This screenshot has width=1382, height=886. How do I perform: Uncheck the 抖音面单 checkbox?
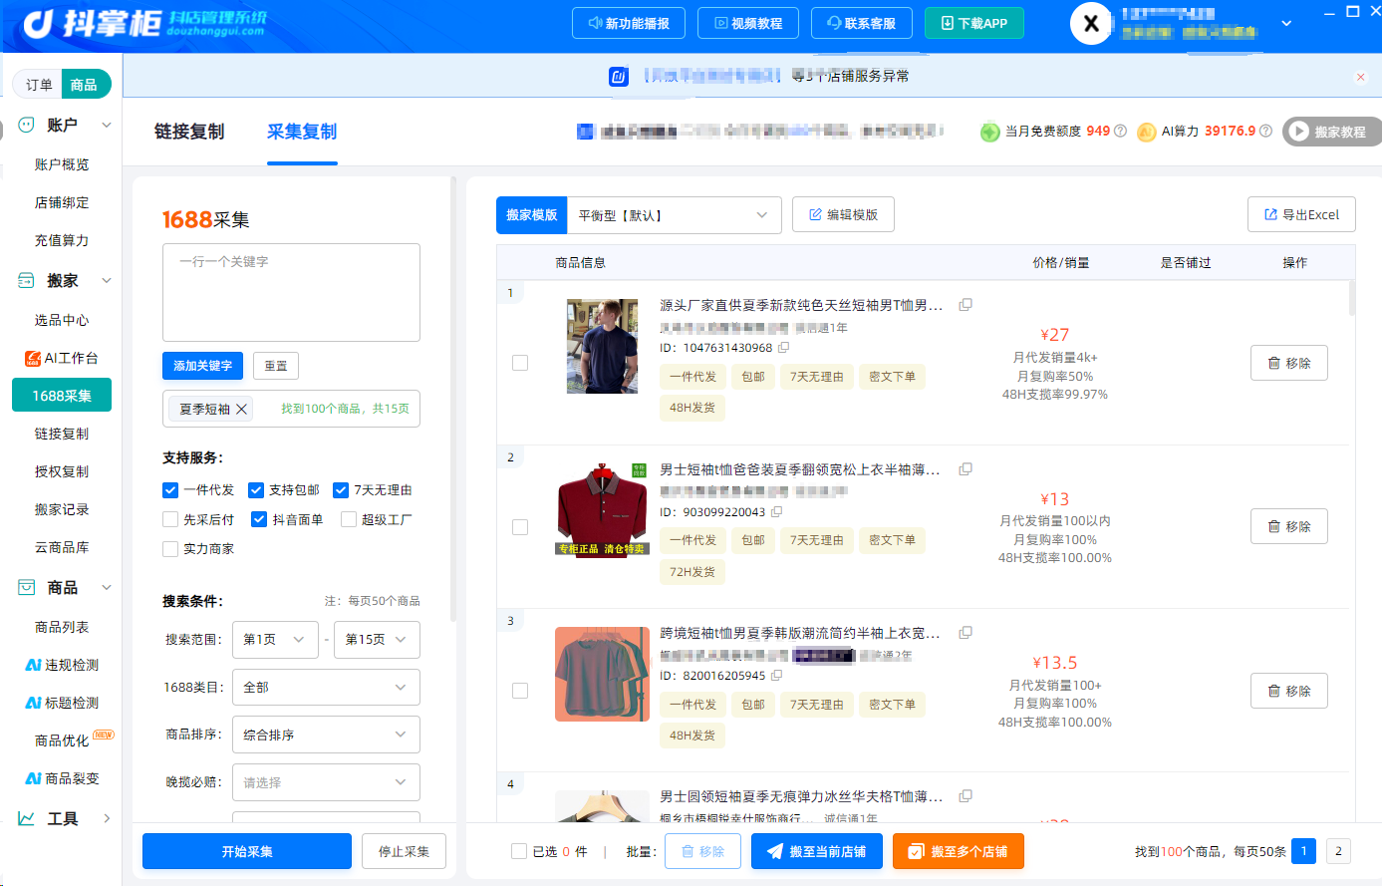pyautogui.click(x=259, y=519)
